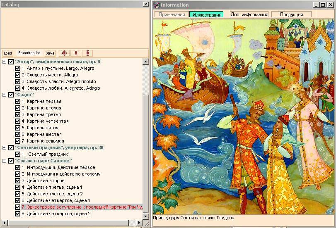Uncheck the "Садко" group checkbox
Image resolution: width=336 pixels, height=228 pixels.
11,95
